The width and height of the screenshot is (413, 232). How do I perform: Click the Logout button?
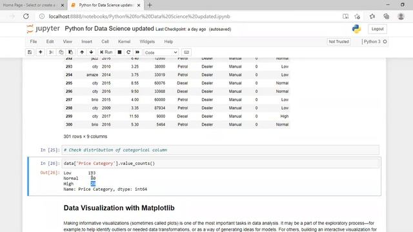[378, 29]
